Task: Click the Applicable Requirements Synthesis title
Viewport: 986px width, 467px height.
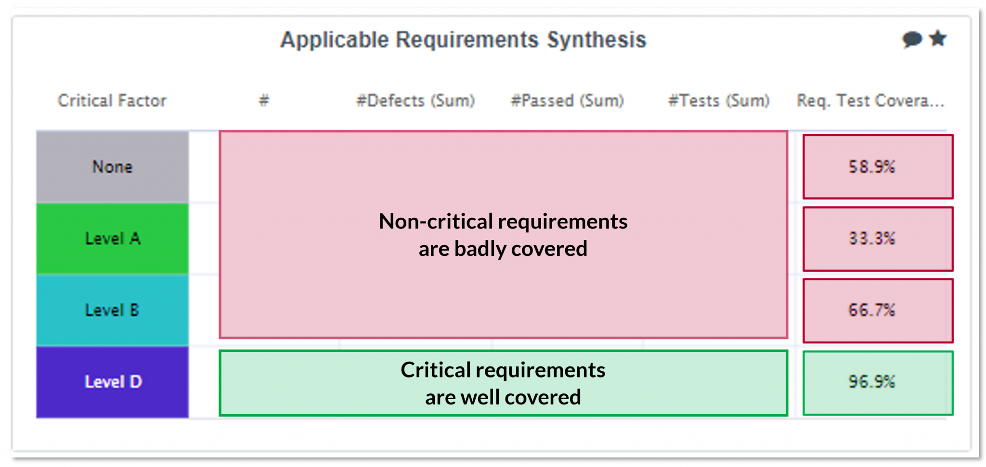Action: 464,40
